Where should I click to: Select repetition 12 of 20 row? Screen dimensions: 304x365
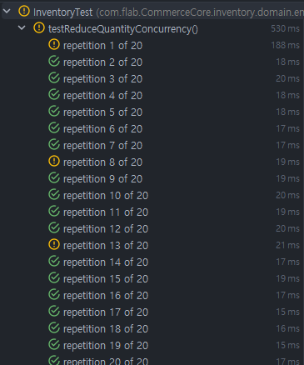point(152,228)
